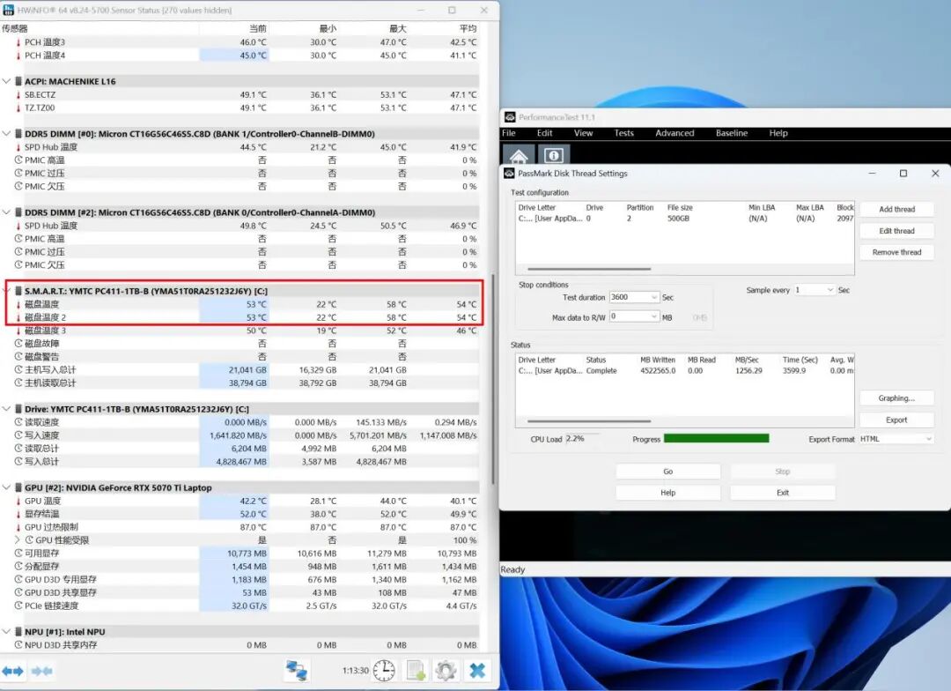Open the network remote monitoring icon
This screenshot has height=691, width=951.
click(x=297, y=671)
